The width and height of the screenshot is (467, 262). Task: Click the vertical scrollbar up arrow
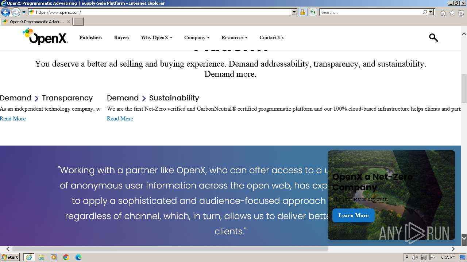[464, 34]
